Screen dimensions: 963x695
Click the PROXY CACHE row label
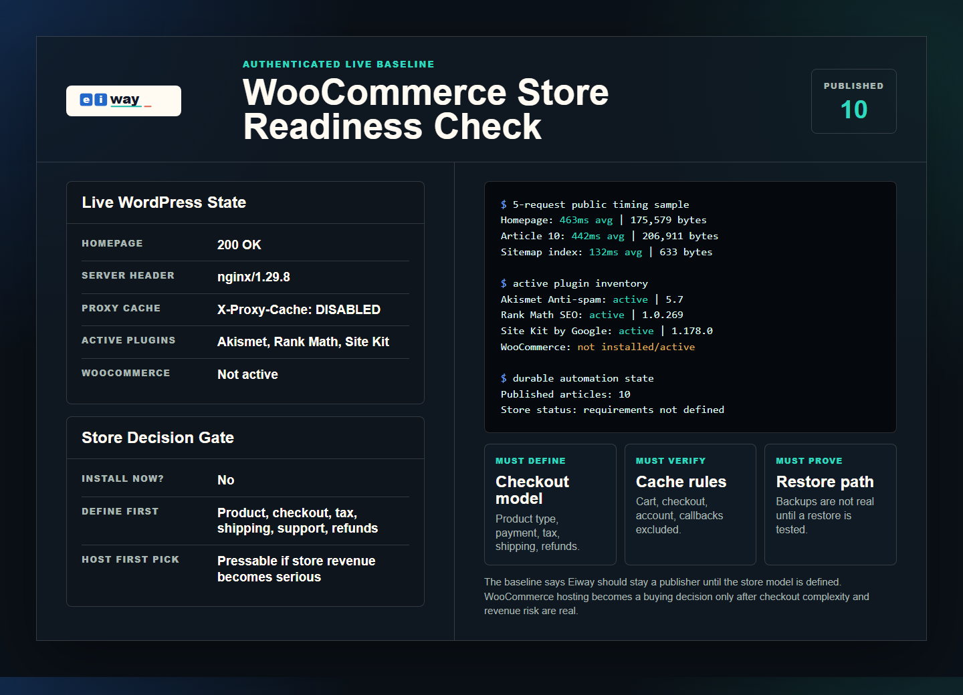coord(121,308)
